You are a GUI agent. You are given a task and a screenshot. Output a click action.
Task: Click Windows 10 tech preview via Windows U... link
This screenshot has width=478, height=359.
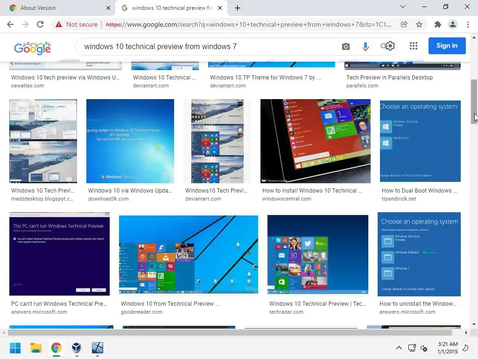click(65, 78)
